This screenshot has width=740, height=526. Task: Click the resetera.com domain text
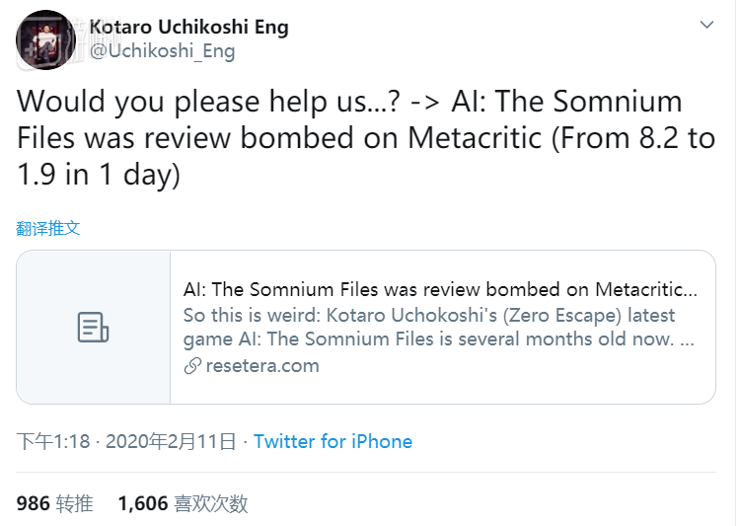[x=262, y=366]
